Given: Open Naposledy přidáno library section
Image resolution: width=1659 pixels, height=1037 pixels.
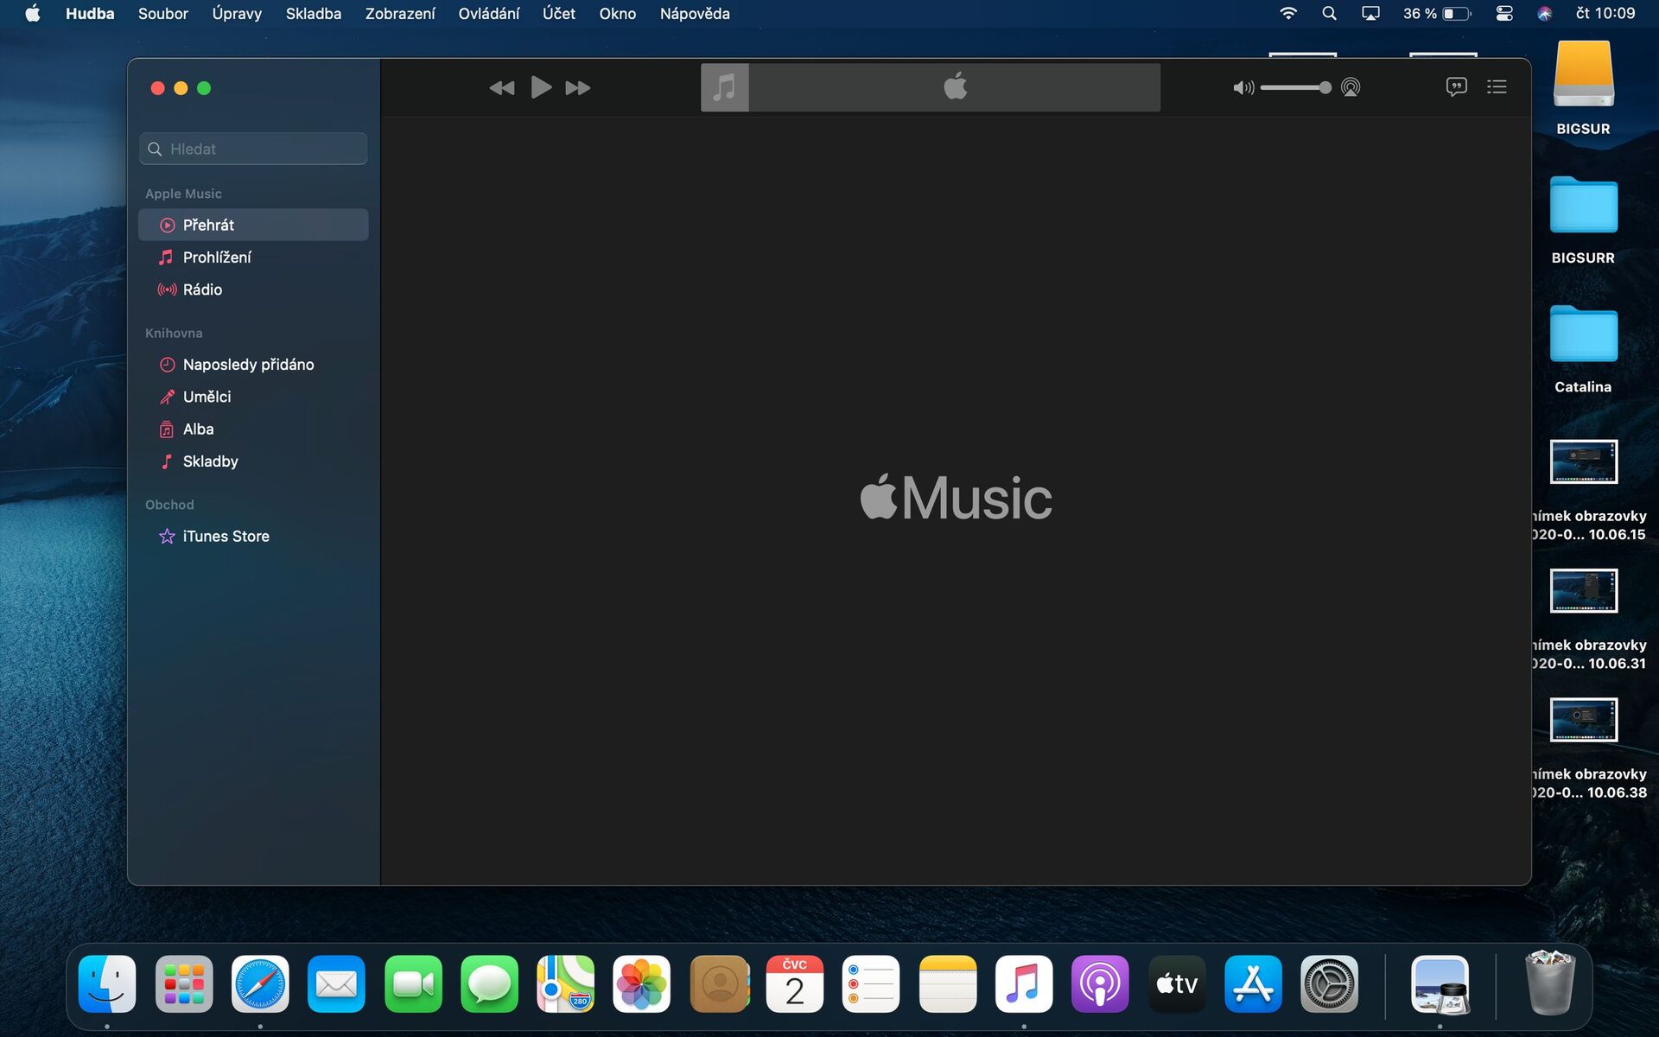Looking at the screenshot, I should coord(248,364).
